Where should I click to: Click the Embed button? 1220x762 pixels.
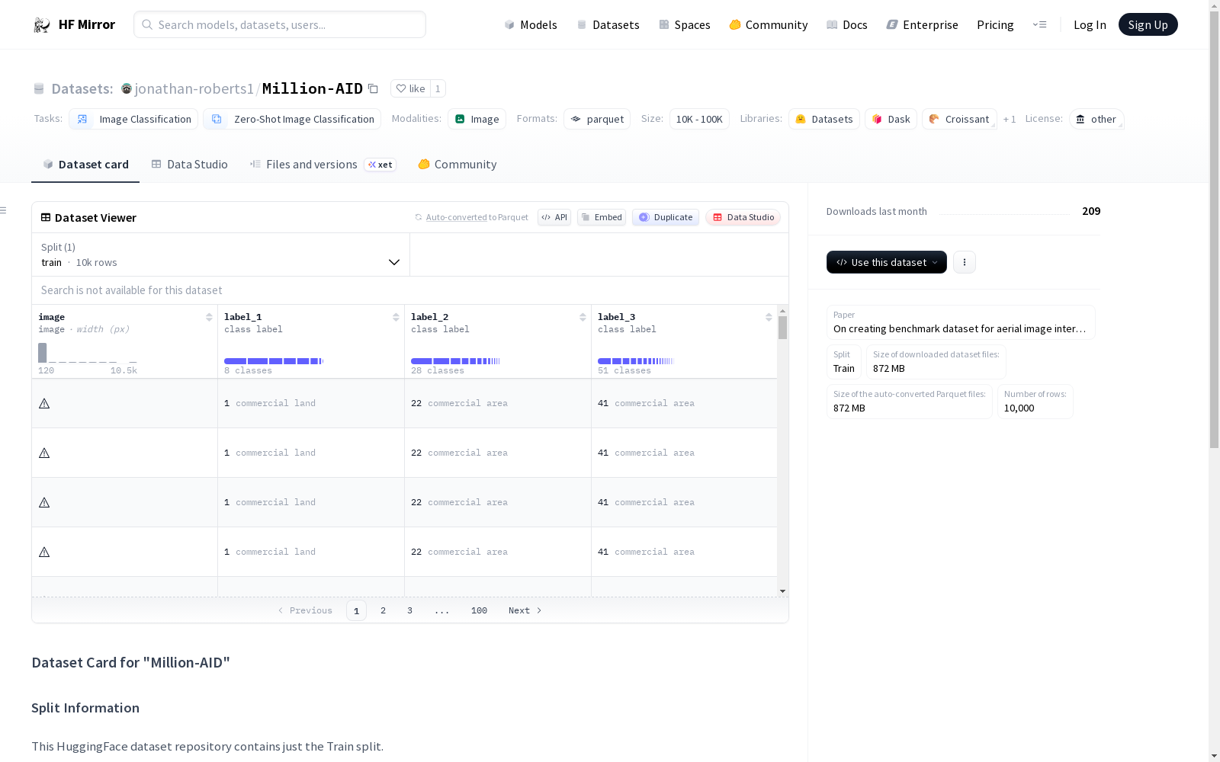[x=602, y=217]
